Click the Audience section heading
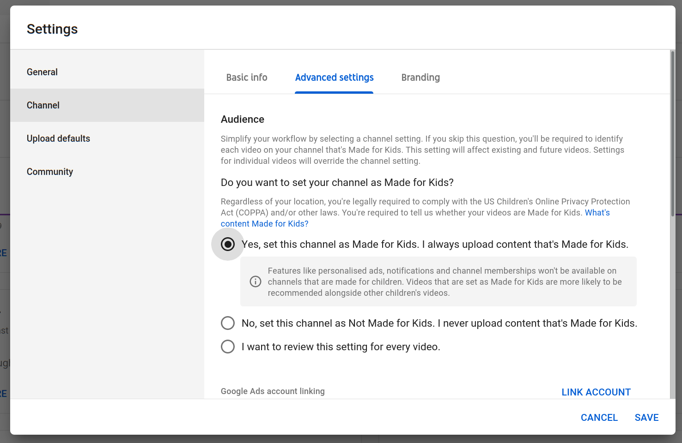 243,120
